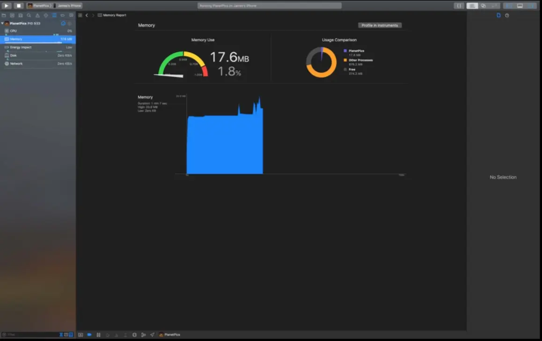The width and height of the screenshot is (542, 341).
Task: Click the Step Into debug button
Action: tap(117, 334)
